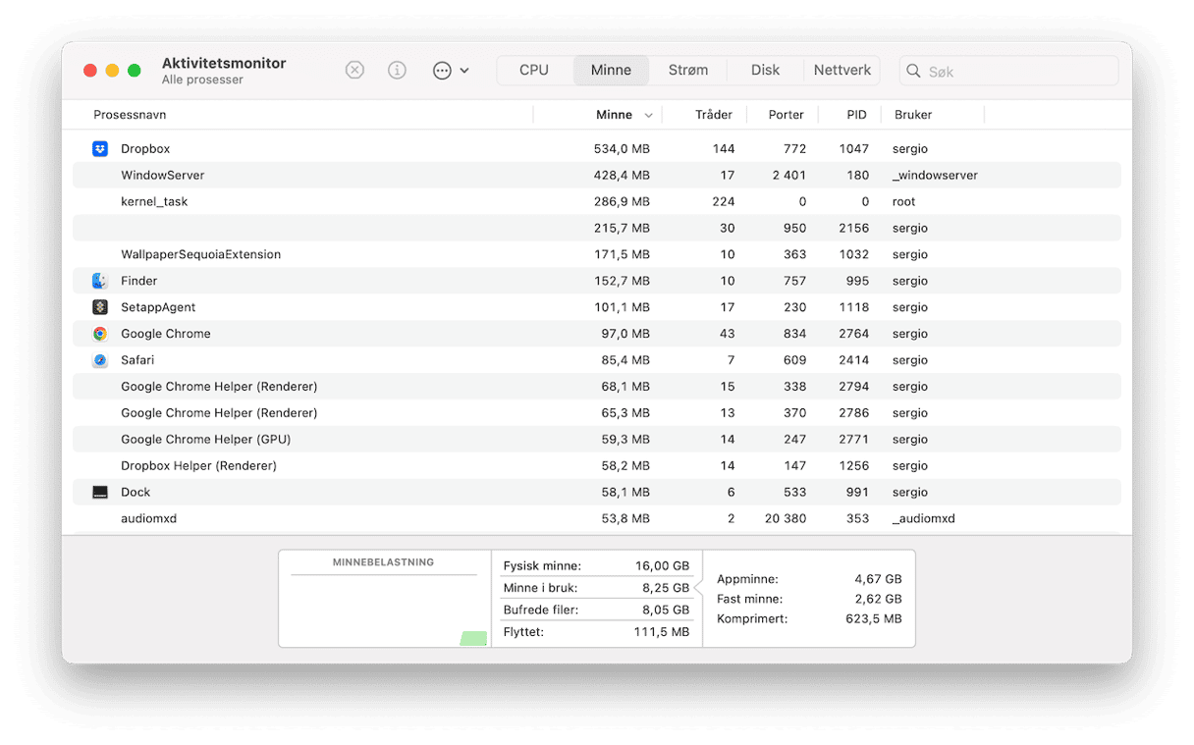Close the Aktivitetsmonitor window
Image resolution: width=1194 pixels, height=745 pixels.
(90, 71)
